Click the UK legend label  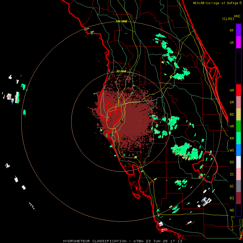coord(232,42)
